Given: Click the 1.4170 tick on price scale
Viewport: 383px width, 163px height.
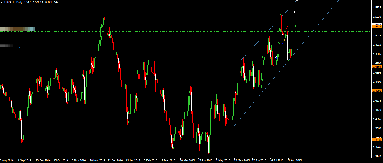Looking at the screenshot, I should point(377,110).
